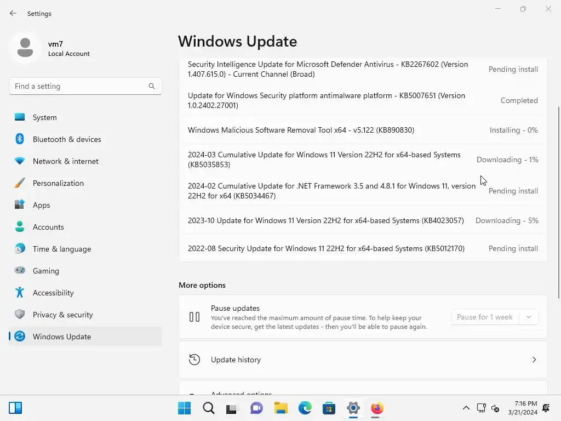Click the 2023-10 Update KB4023057 row
The width and height of the screenshot is (561, 421).
(x=363, y=220)
